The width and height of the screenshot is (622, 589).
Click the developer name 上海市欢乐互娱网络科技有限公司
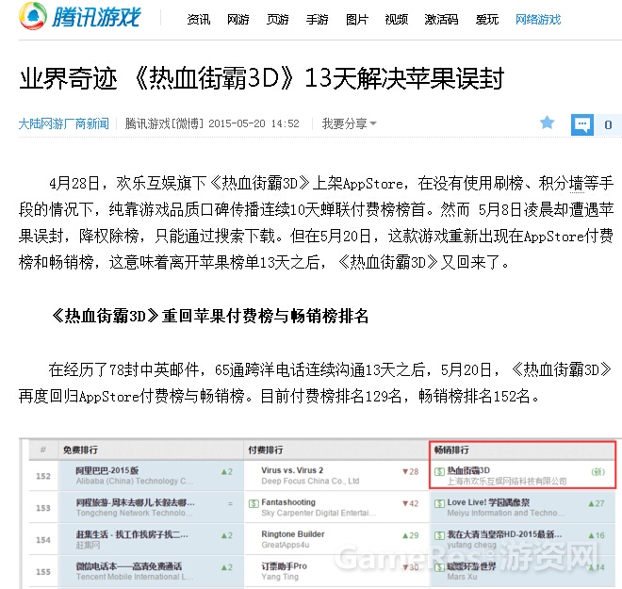tap(507, 482)
